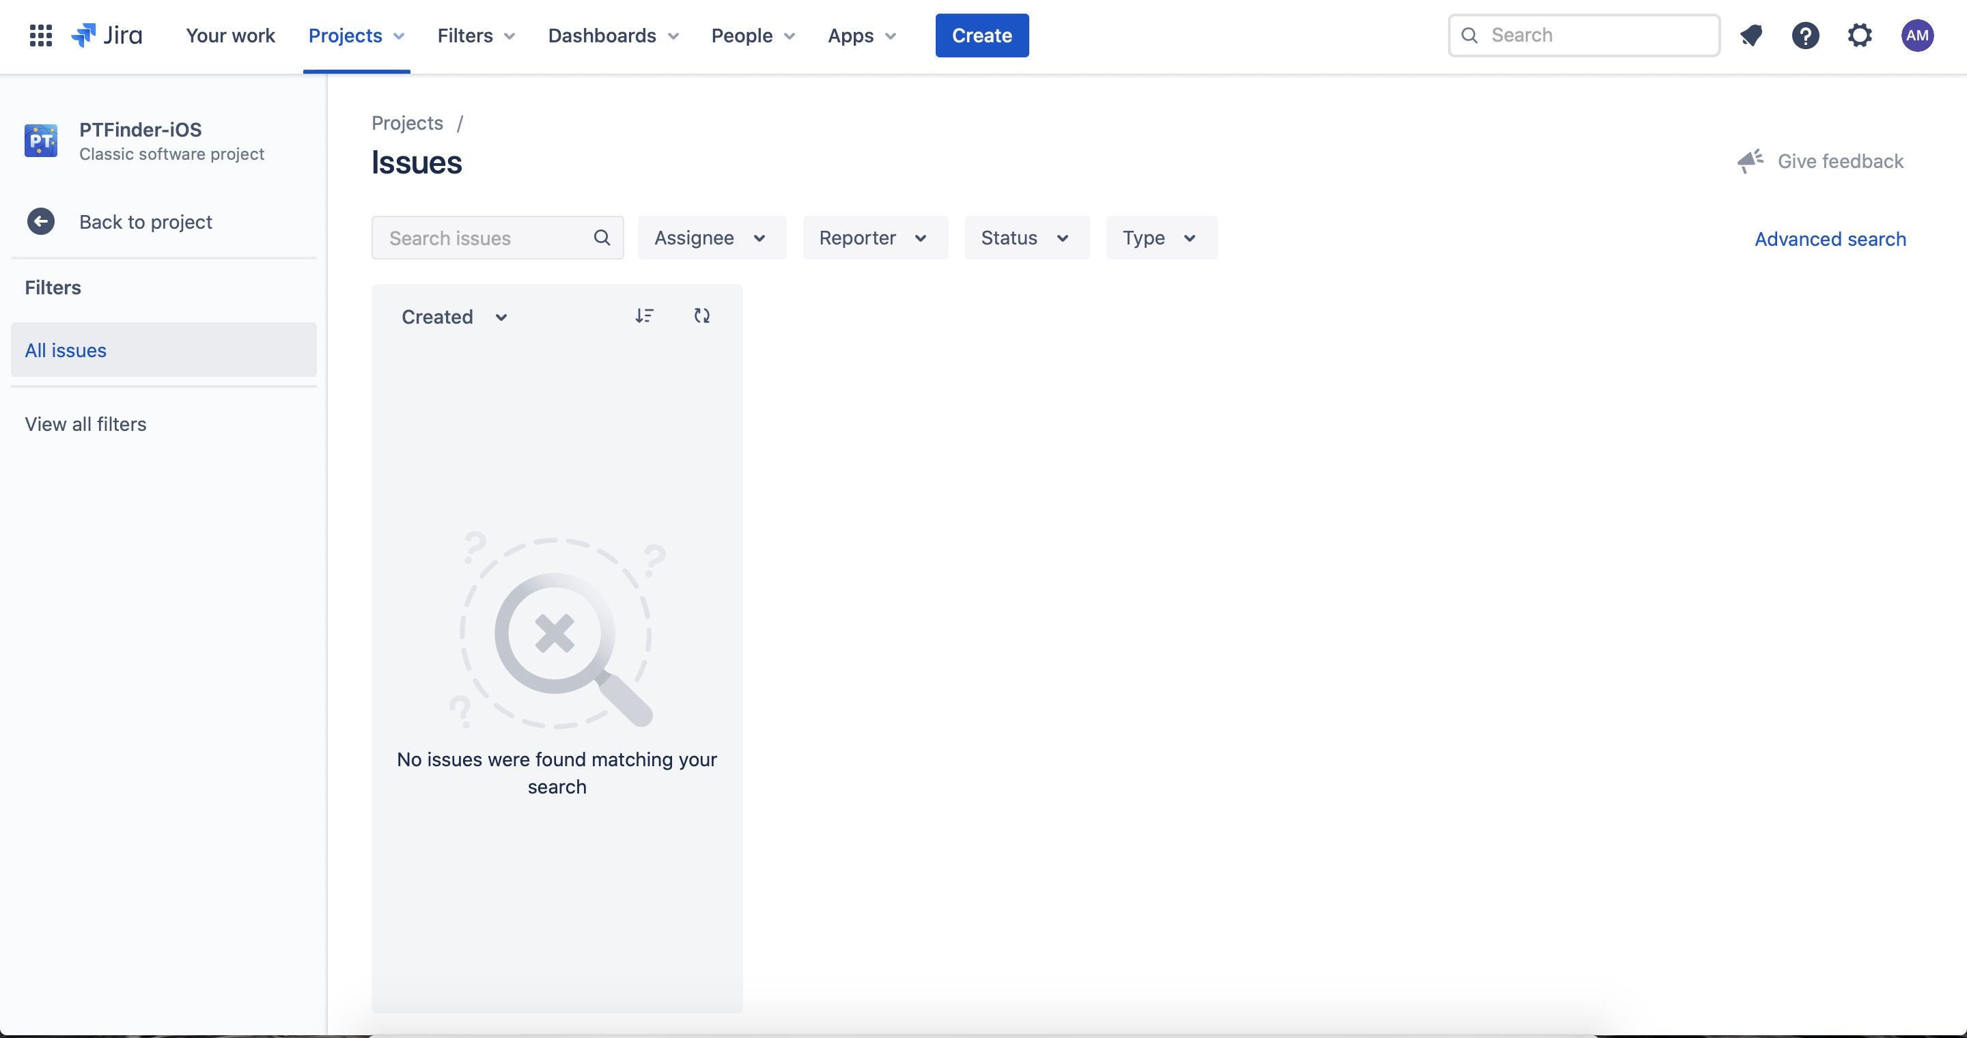
Task: Focus the Search issues field
Action: coord(498,238)
